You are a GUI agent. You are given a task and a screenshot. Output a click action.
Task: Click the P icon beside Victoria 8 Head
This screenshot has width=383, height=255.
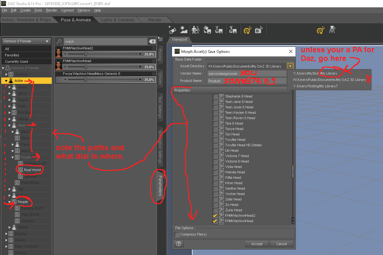coord(221,161)
